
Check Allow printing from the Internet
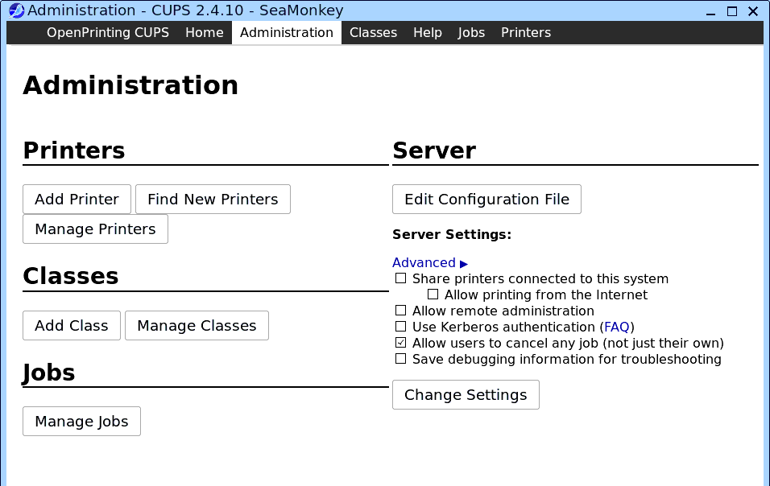pos(433,294)
